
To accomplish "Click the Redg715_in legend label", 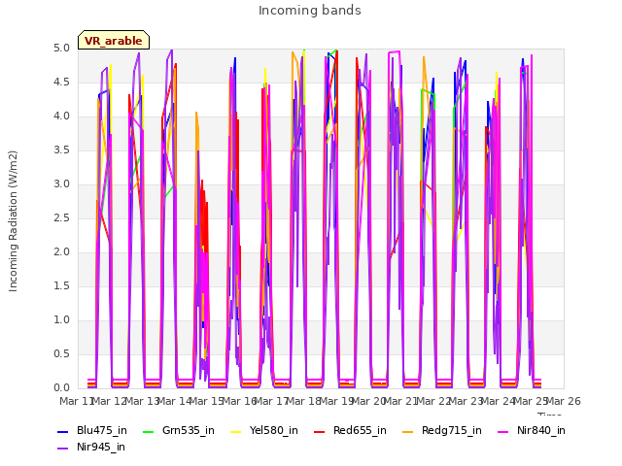I will pos(452,430).
